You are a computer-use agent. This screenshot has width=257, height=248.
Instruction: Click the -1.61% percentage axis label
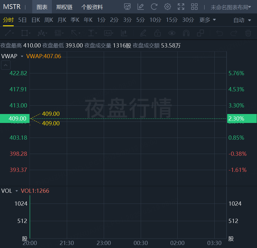click(237, 170)
